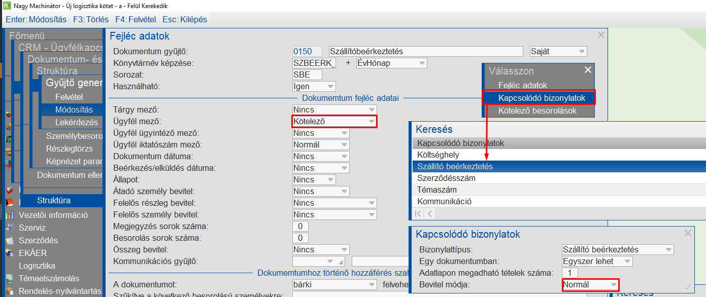Click the EKÁER truck icon
The height and width of the screenshot is (297, 706).
tap(9, 253)
